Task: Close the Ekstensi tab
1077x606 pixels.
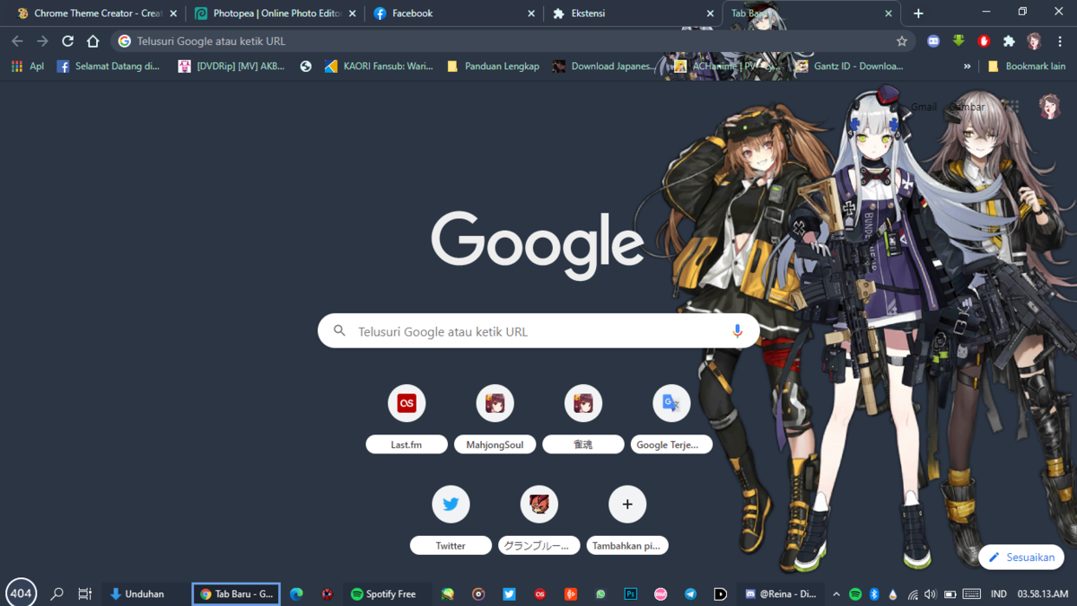Action: pos(710,13)
